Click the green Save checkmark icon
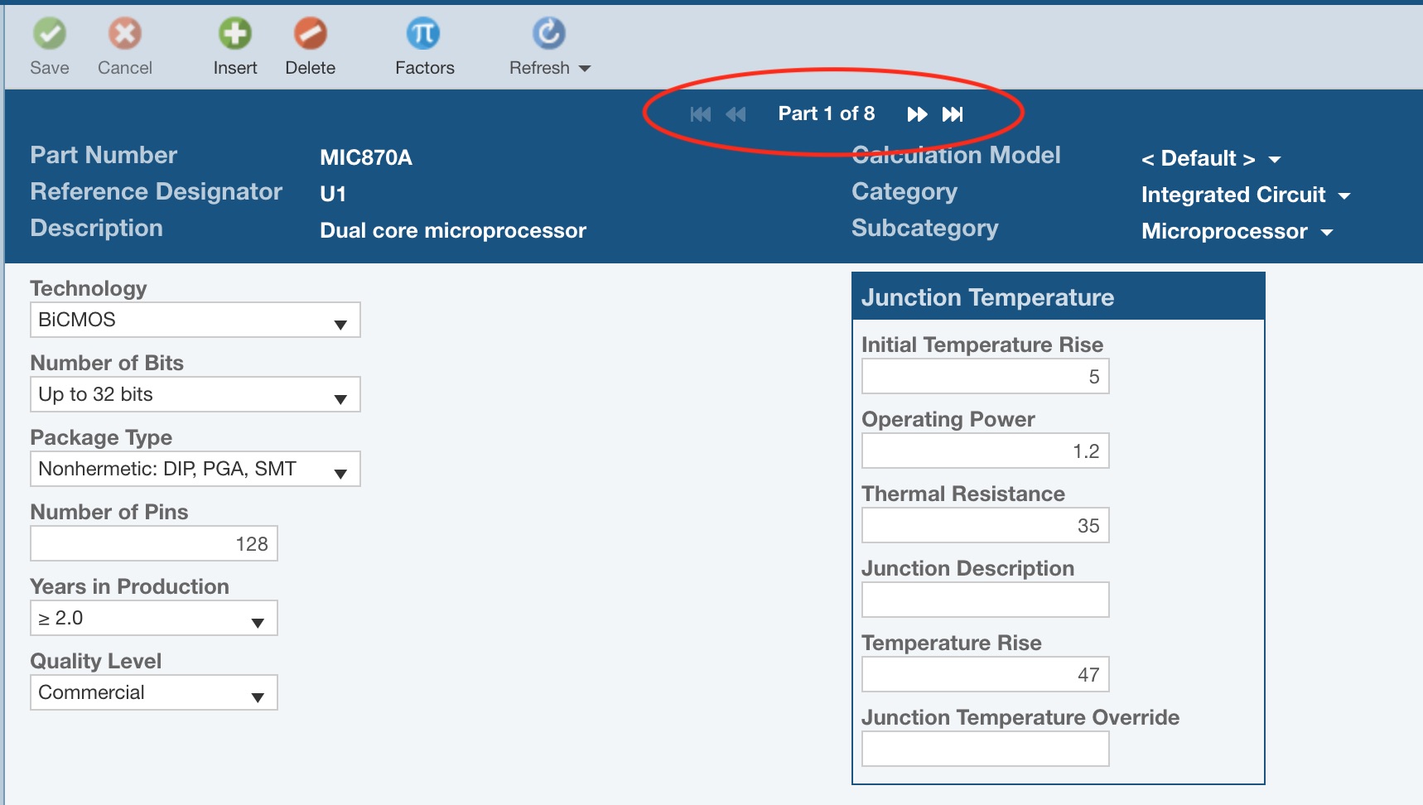This screenshot has width=1423, height=805. (x=50, y=34)
